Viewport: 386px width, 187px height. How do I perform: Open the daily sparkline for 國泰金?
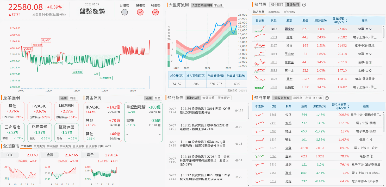pyautogui.click(x=260, y=29)
